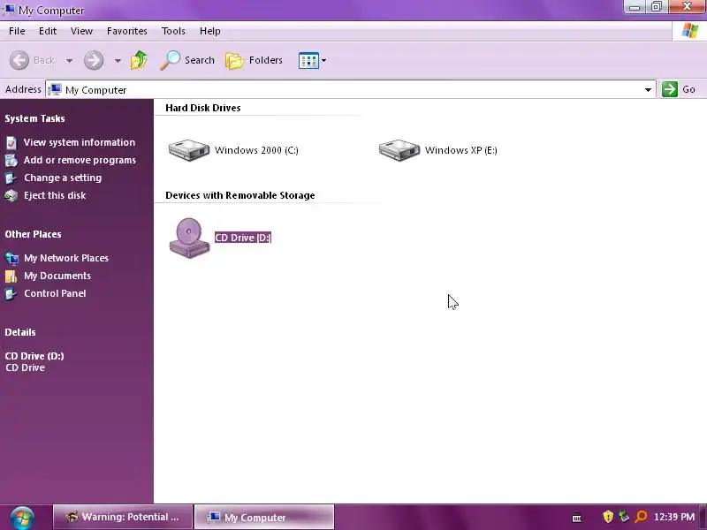This screenshot has width=707, height=530.
Task: Click the keyboard tray icon
Action: tap(577, 518)
